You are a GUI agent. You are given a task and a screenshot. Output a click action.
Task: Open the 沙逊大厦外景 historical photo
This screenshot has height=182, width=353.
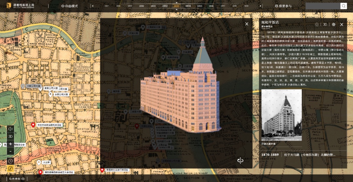point(282,115)
